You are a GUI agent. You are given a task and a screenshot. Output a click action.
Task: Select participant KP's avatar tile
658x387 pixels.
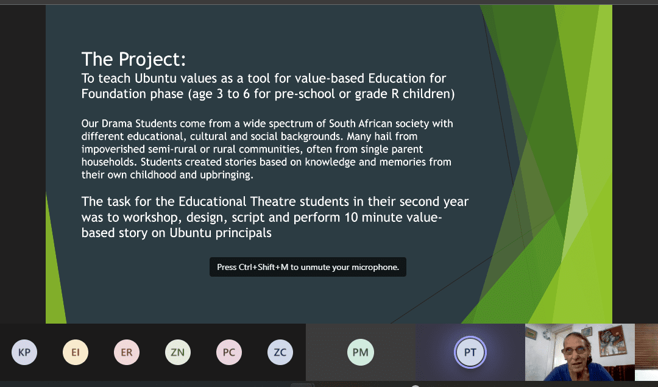[24, 352]
